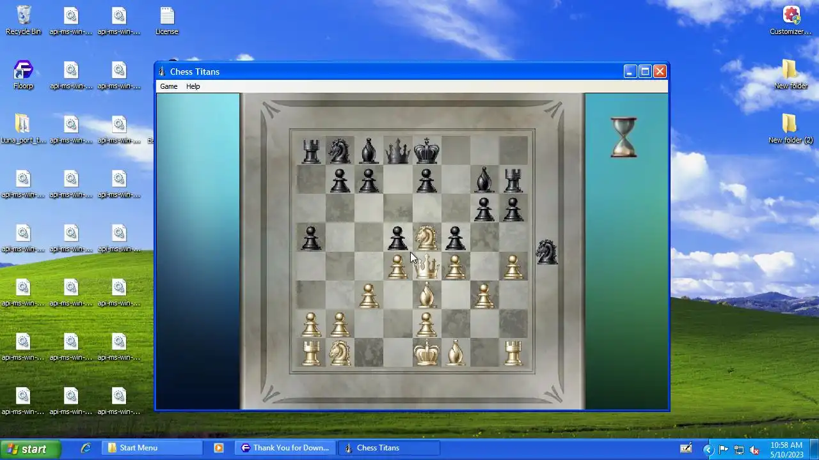
Task: Select the white rook on a1
Action: [x=311, y=353]
